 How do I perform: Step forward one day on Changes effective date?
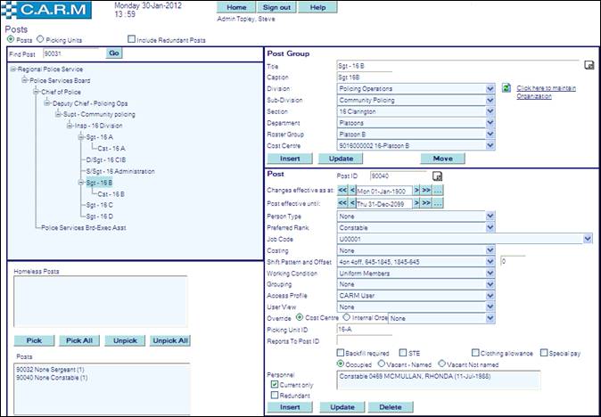(415, 191)
